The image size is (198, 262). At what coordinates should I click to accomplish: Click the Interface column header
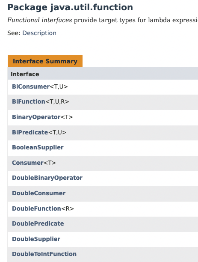coord(25,74)
